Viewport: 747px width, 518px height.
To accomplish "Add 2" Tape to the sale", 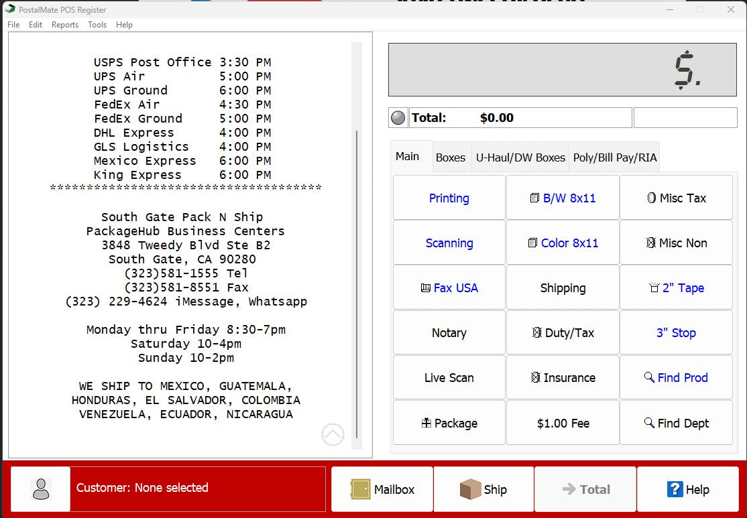I will [x=676, y=288].
